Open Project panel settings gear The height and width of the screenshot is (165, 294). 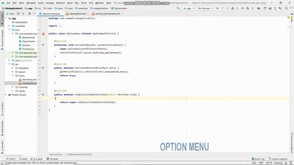[29, 14]
